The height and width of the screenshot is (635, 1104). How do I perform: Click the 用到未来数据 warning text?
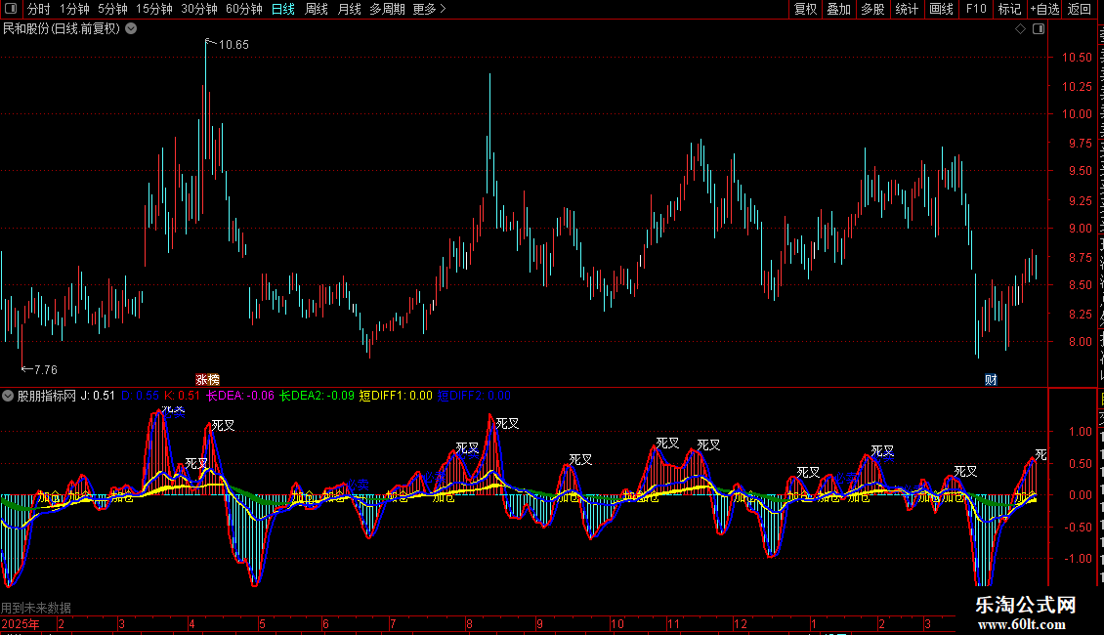pos(36,608)
